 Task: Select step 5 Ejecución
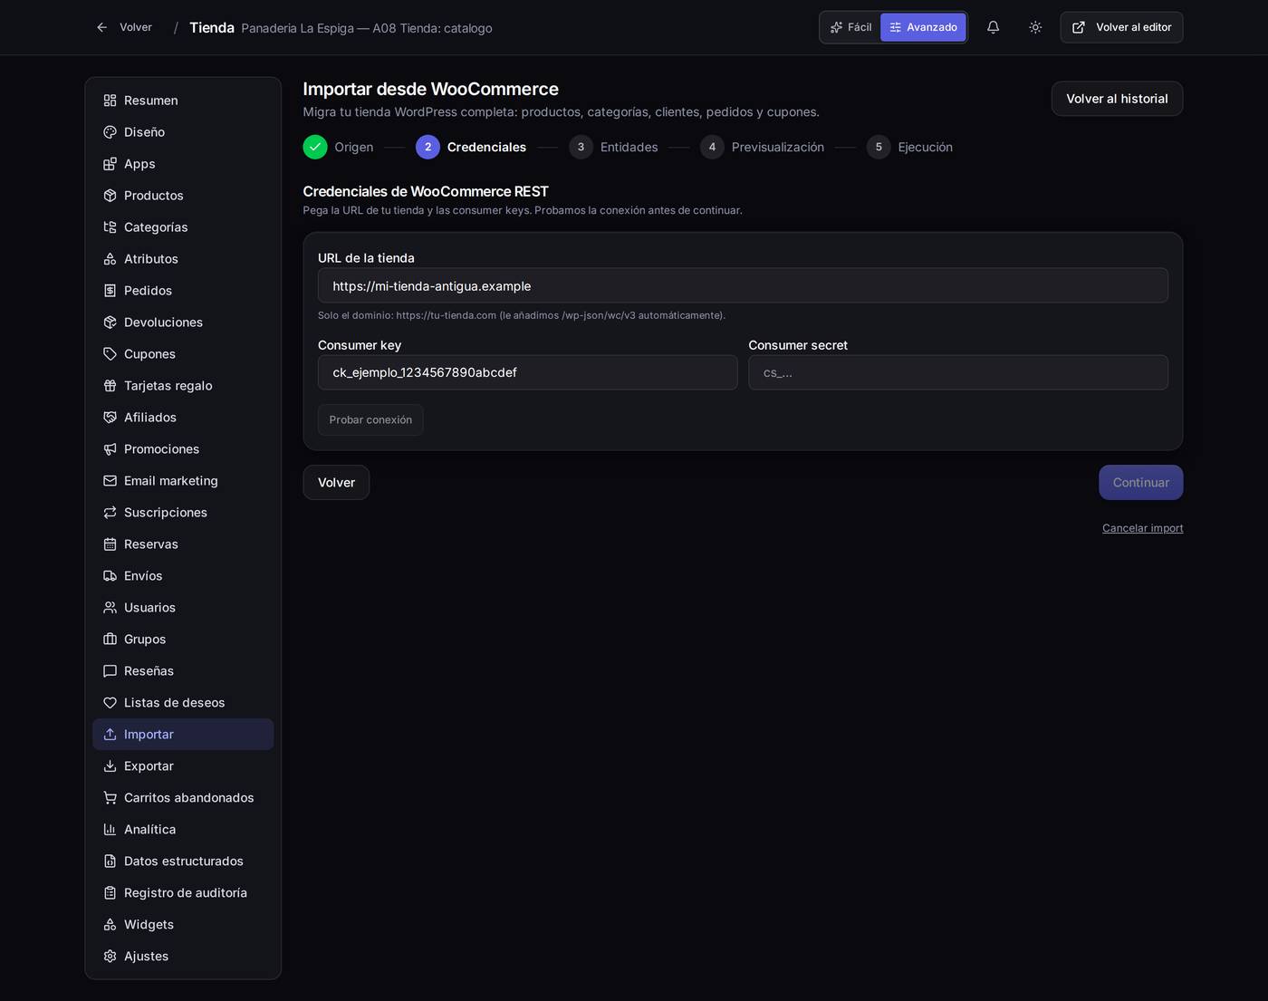click(x=909, y=147)
